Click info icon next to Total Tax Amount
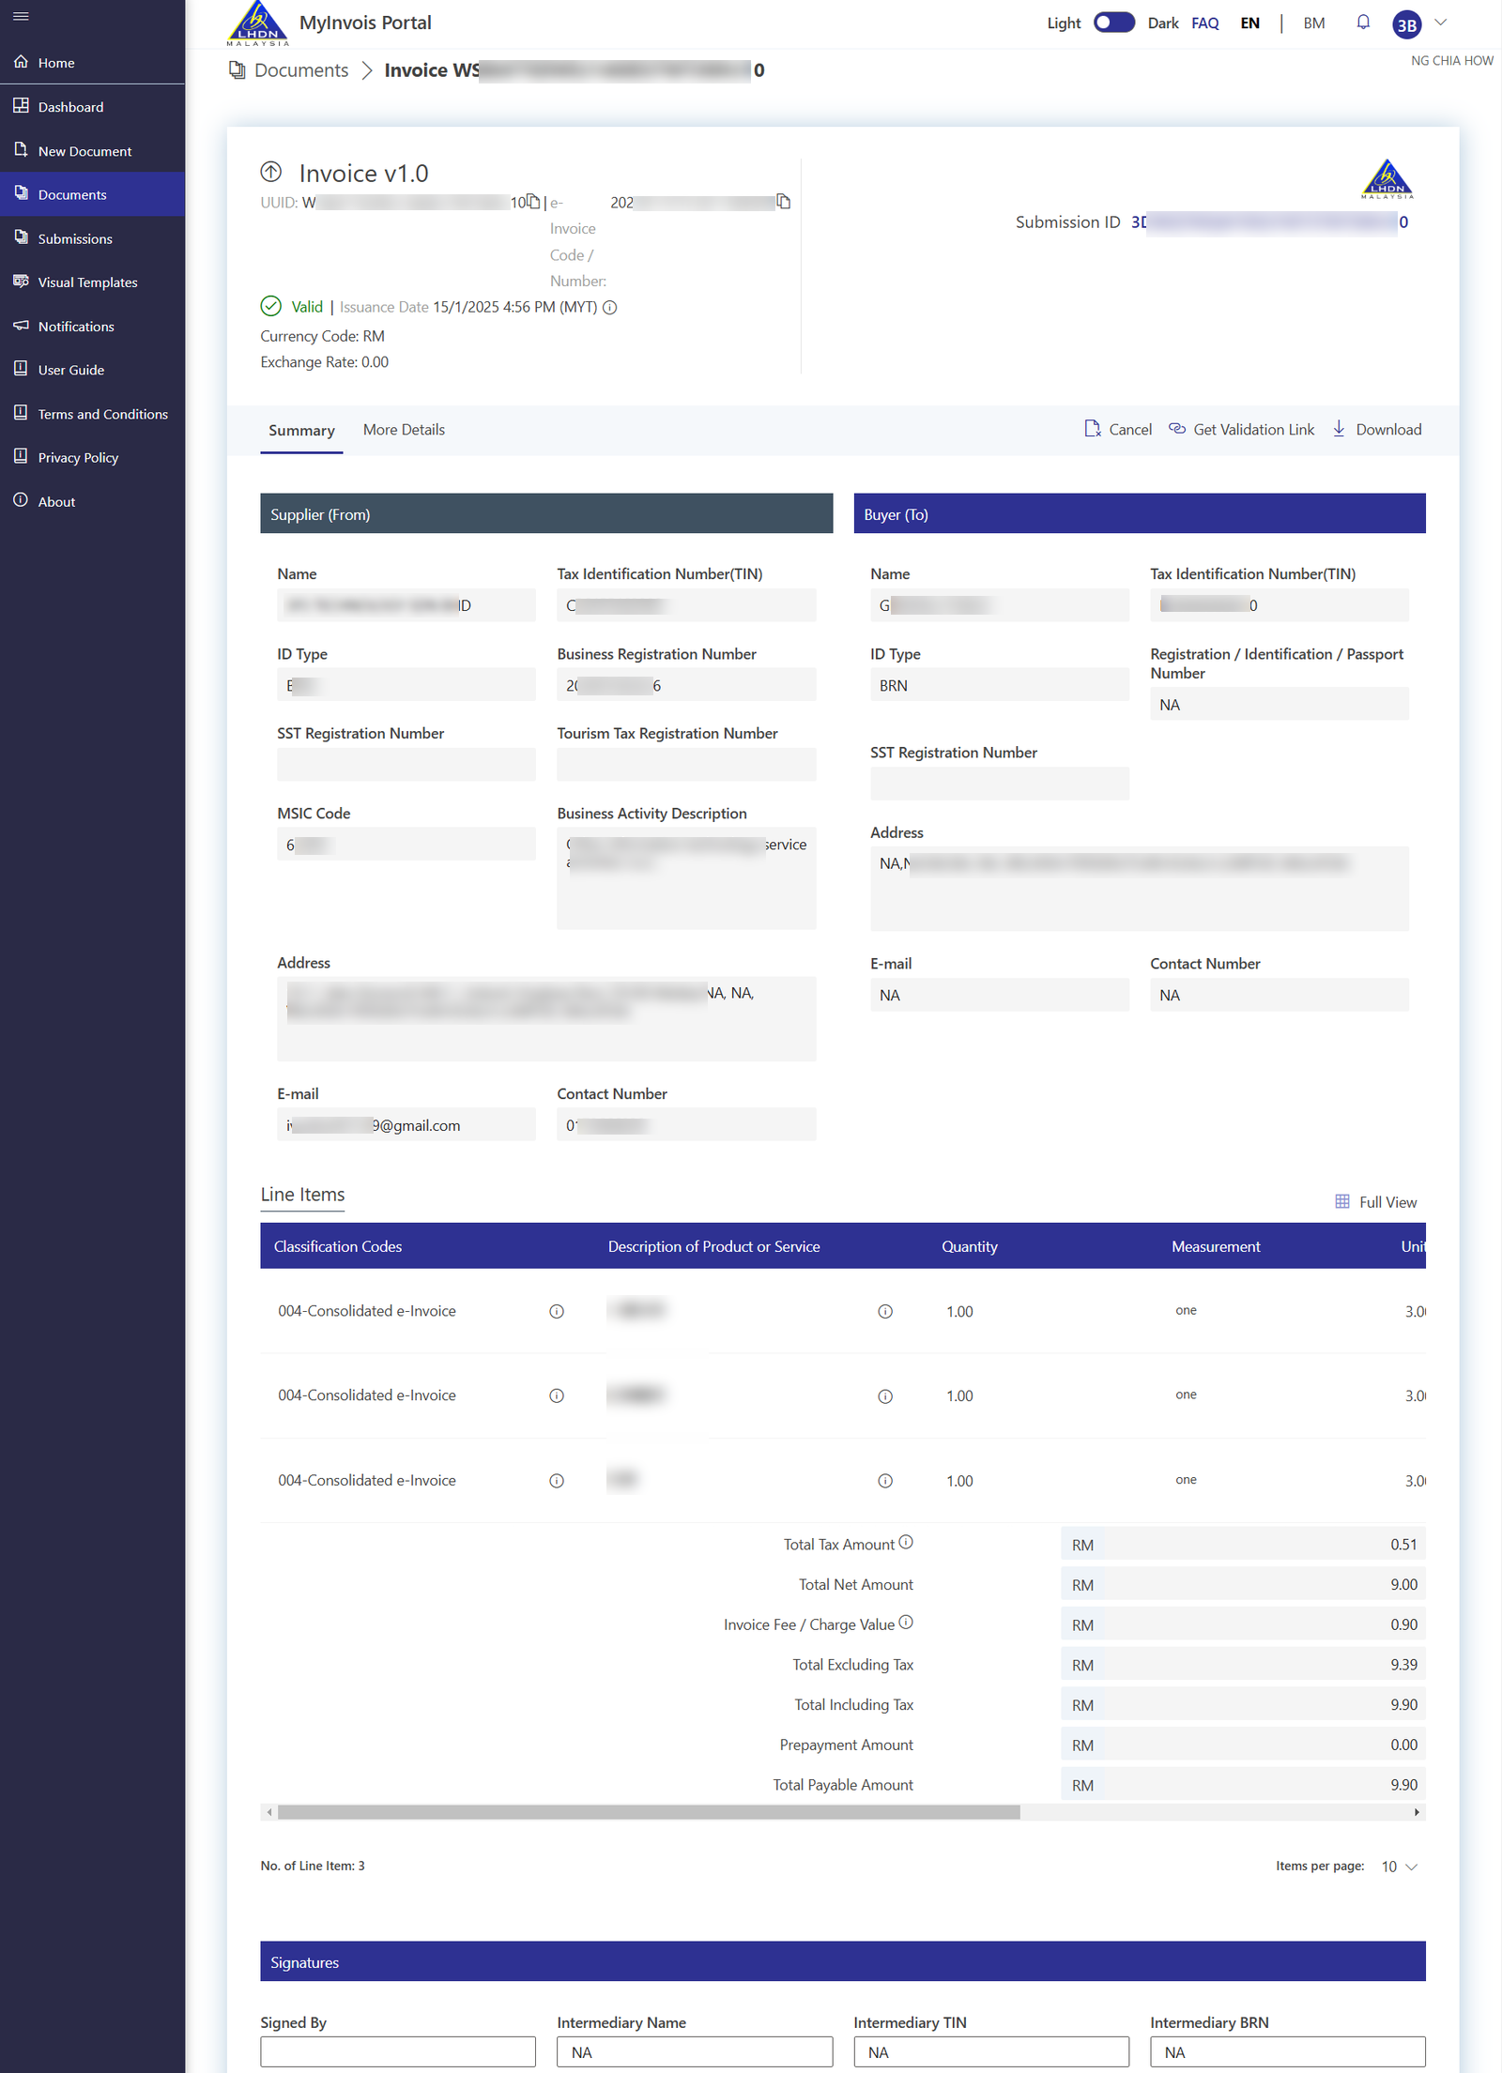Viewport: 1502px width, 2073px height. pyautogui.click(x=906, y=1542)
